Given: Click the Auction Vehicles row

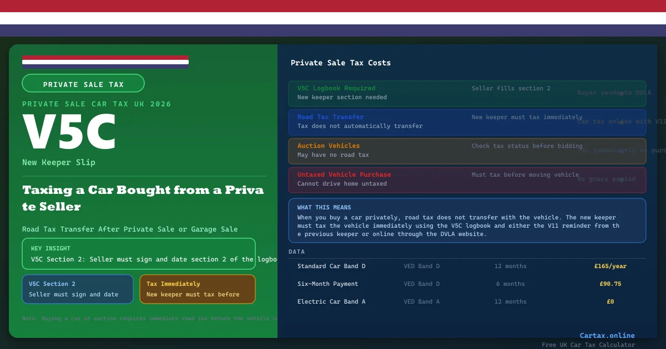Looking at the screenshot, I should (466, 151).
